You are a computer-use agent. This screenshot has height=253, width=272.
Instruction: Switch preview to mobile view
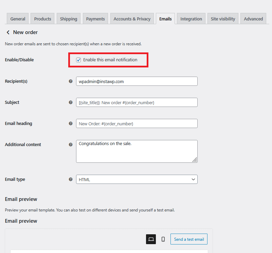click(163, 239)
